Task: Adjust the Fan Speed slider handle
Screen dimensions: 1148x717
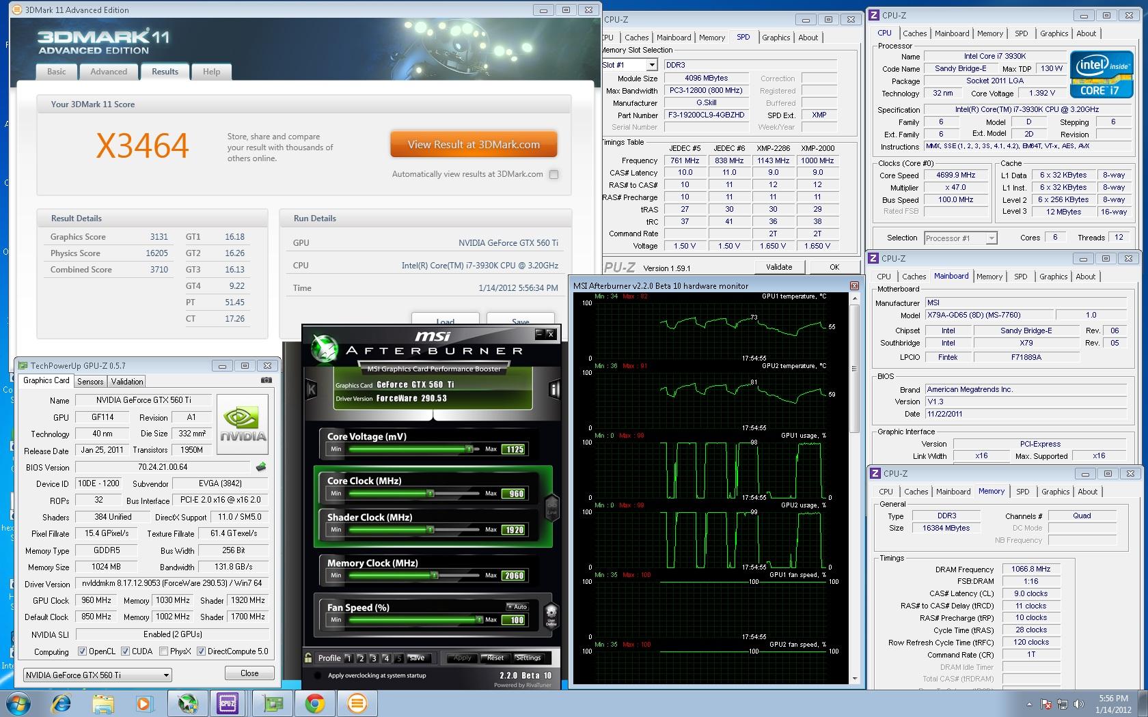Action: (479, 619)
